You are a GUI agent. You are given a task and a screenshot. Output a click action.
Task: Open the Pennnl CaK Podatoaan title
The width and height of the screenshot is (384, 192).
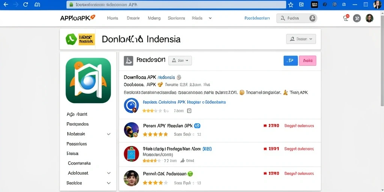pyautogui.click(x=165, y=174)
